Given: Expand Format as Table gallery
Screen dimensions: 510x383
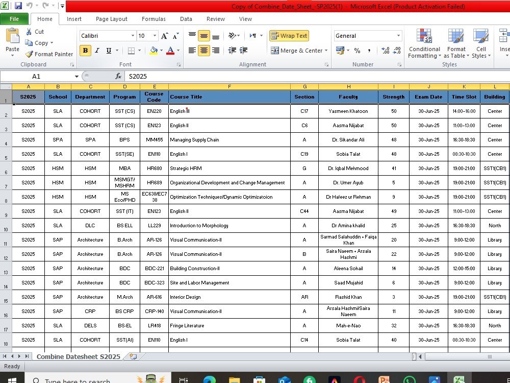Looking at the screenshot, I should [456, 43].
